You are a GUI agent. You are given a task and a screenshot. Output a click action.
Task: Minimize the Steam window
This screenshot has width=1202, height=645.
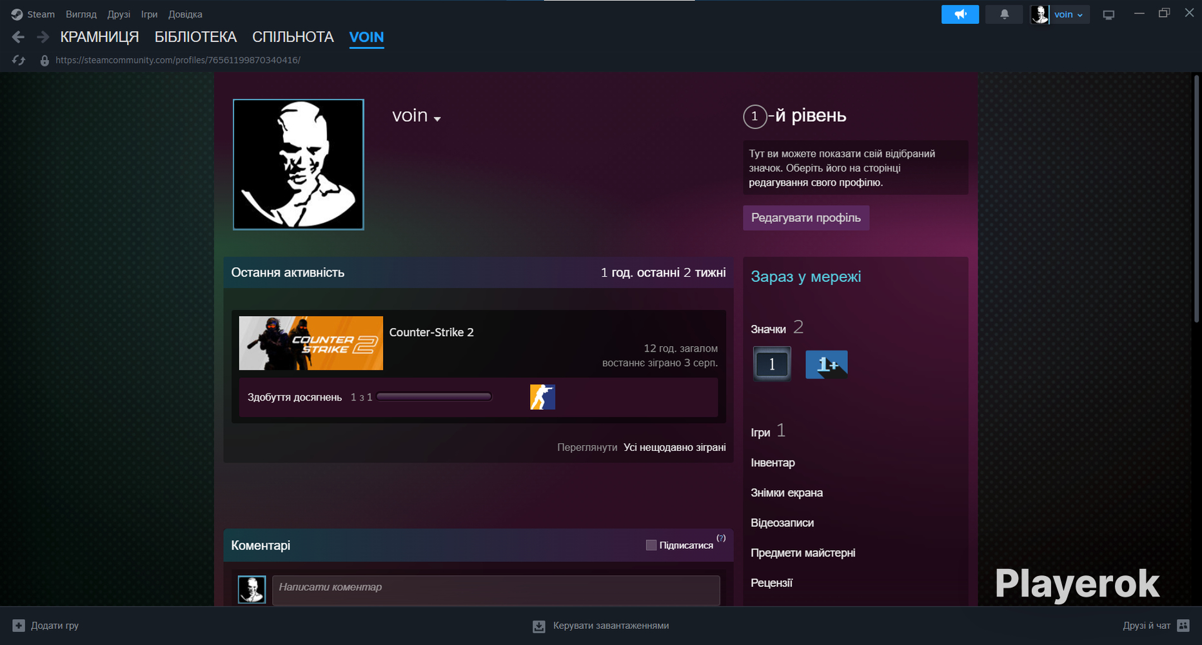tap(1139, 14)
